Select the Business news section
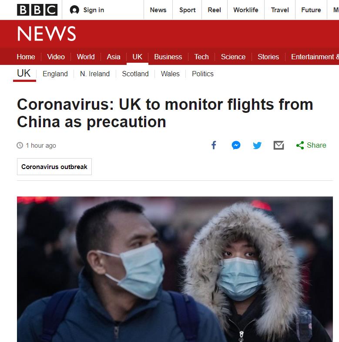The width and height of the screenshot is (339, 342). (168, 57)
